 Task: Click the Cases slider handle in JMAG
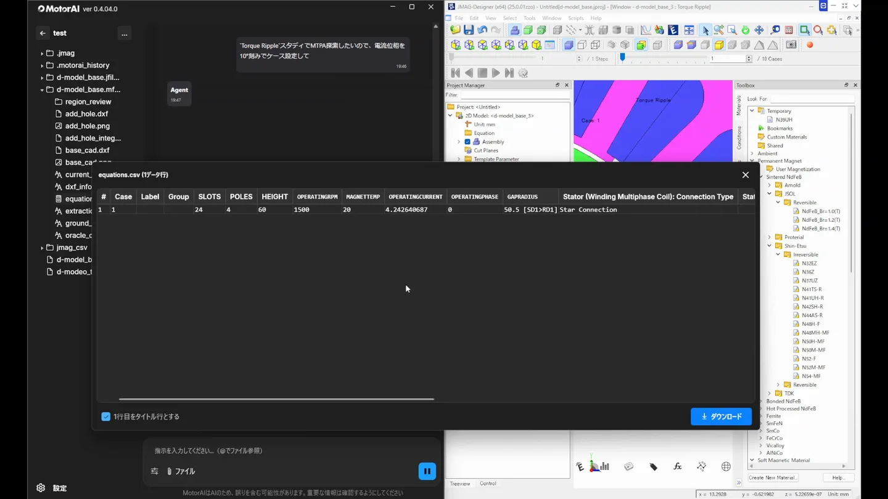(x=622, y=57)
